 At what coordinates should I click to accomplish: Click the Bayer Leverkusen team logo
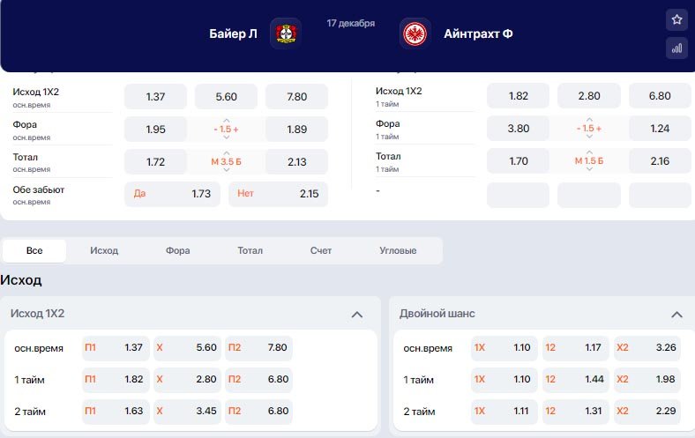(x=286, y=33)
